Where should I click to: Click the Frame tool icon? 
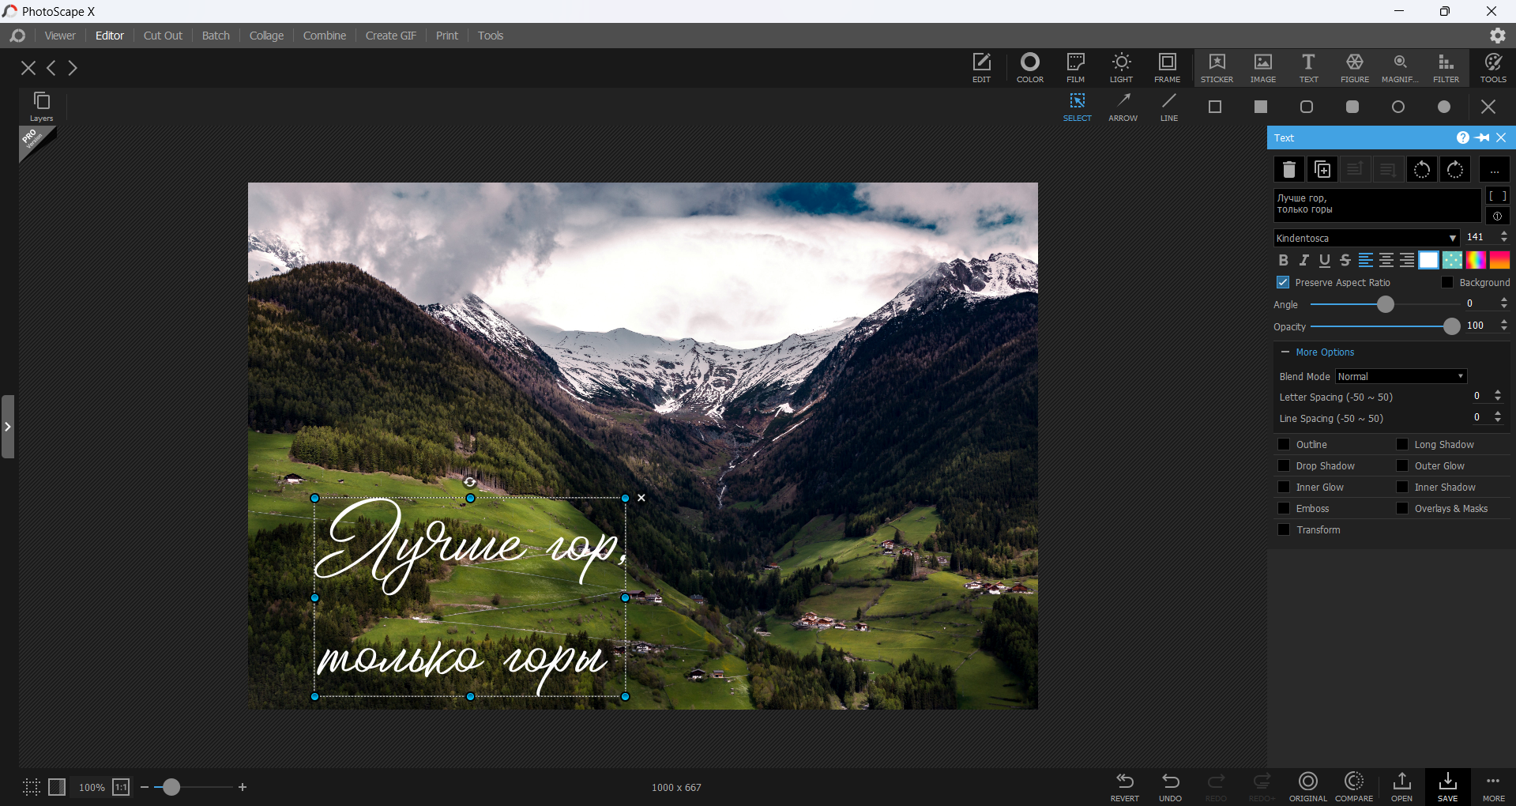pos(1167,67)
